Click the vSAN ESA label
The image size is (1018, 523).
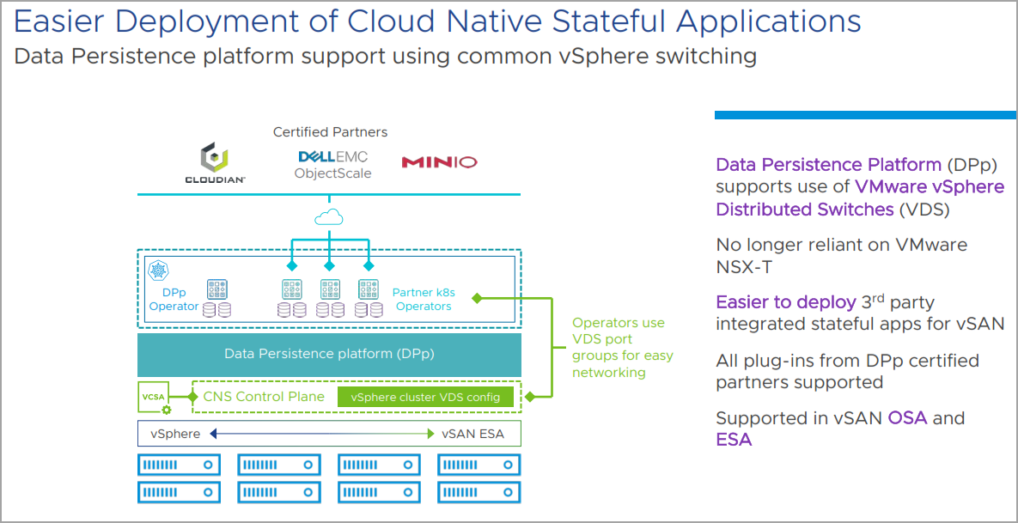(x=472, y=434)
